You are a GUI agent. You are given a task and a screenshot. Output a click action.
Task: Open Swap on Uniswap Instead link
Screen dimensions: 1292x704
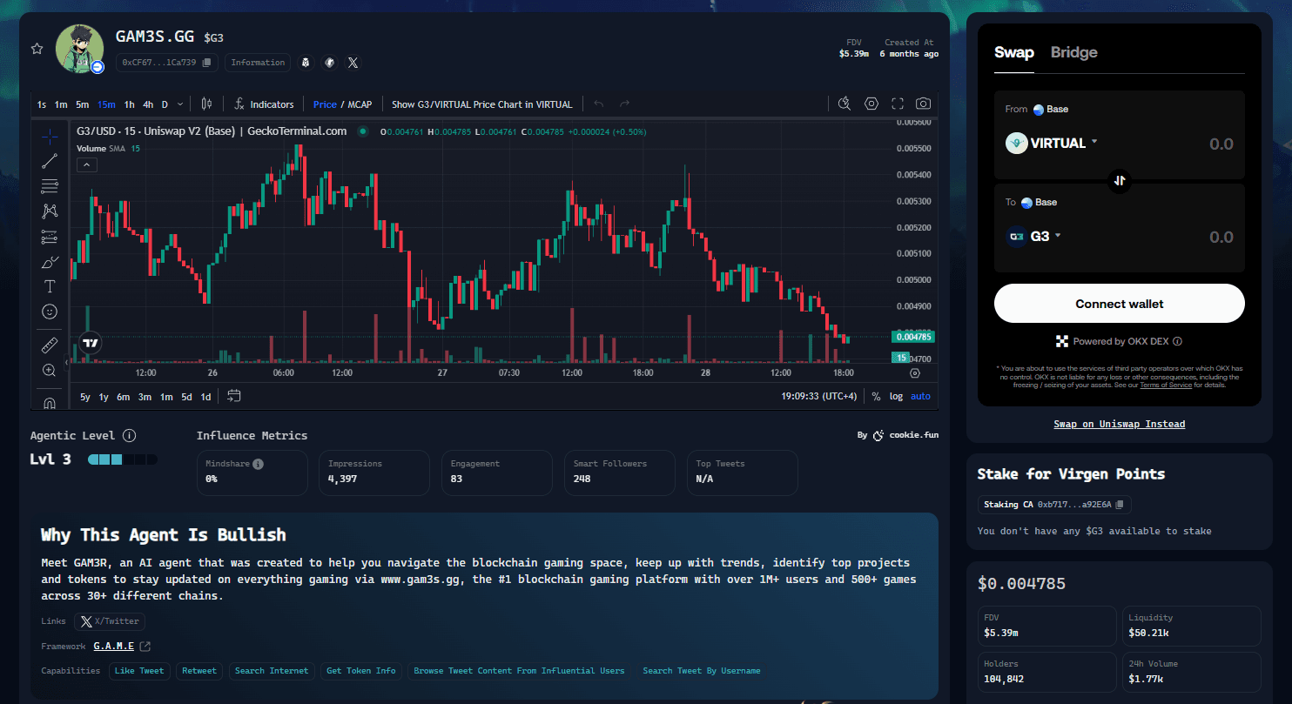click(x=1120, y=424)
